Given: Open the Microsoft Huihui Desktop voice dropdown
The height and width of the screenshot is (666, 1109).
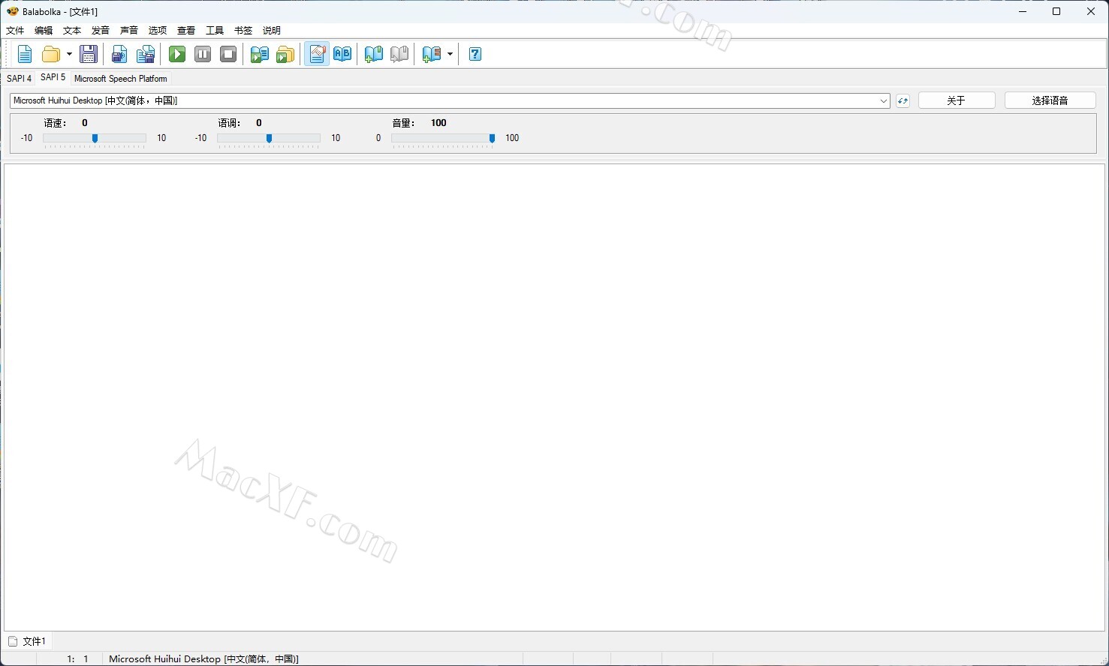Looking at the screenshot, I should 450,100.
